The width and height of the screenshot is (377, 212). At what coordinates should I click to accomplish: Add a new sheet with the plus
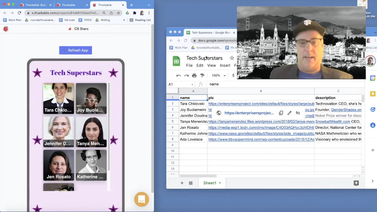[x=182, y=183]
